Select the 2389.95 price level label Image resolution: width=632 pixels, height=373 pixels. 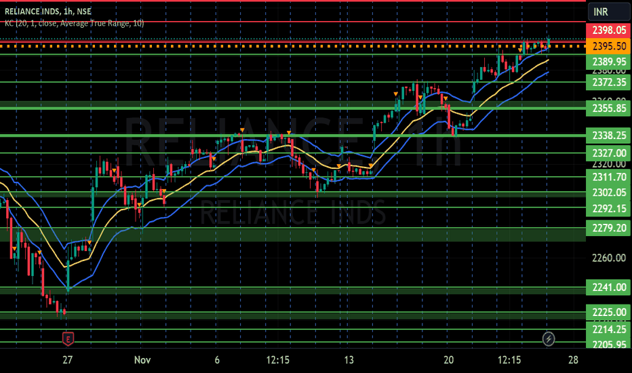click(x=609, y=62)
